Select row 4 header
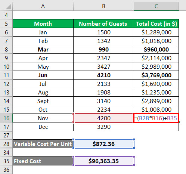186x174 pixels. [x=6, y=15]
